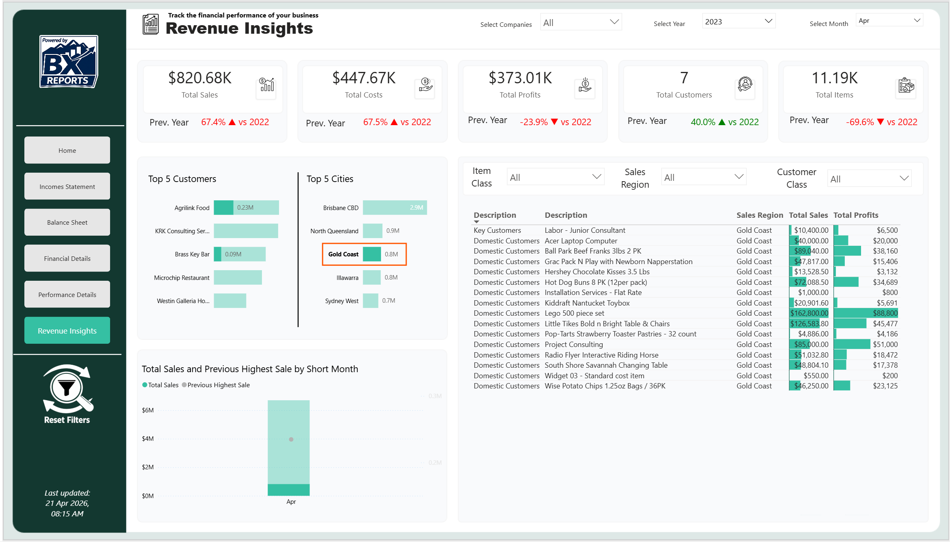Image resolution: width=950 pixels, height=542 pixels.
Task: Click the Total Costs red up triangle
Action: tap(394, 122)
